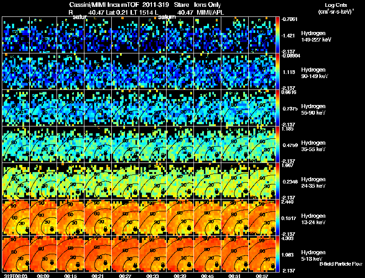Select the 24-35 keV image panel at 06:15

pos(71,181)
